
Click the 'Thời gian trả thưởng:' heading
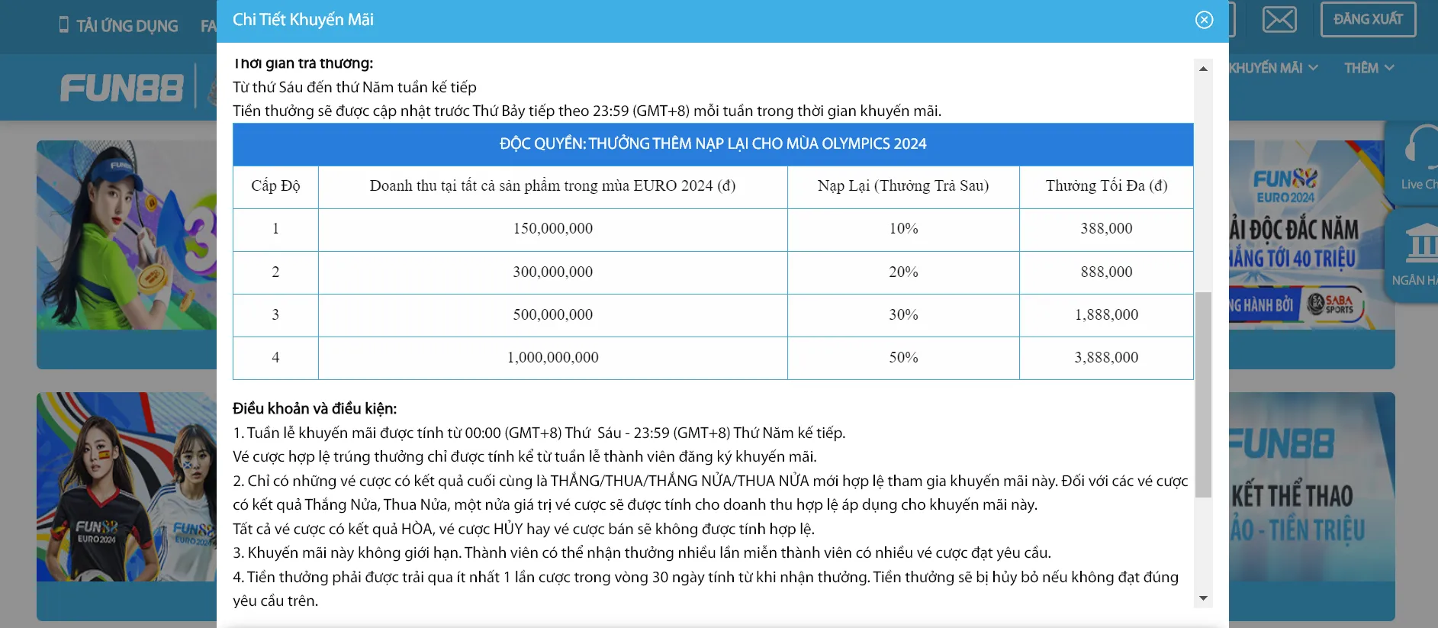303,63
